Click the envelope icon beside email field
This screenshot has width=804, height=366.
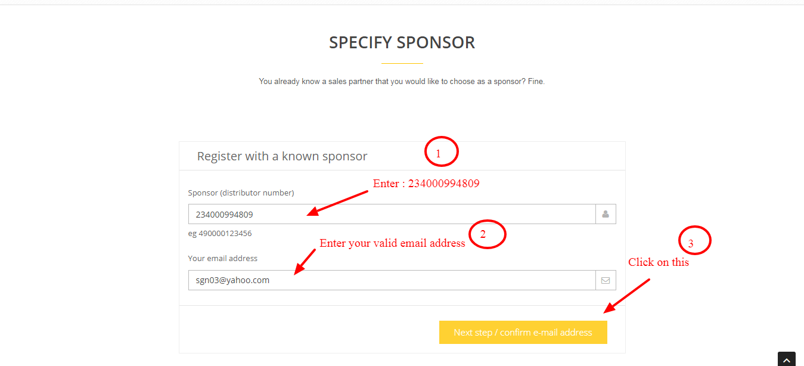pyautogui.click(x=606, y=280)
